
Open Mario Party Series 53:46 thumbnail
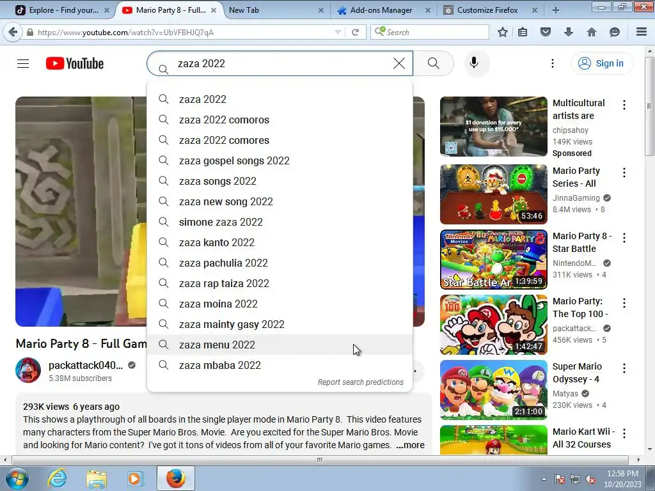coord(494,194)
